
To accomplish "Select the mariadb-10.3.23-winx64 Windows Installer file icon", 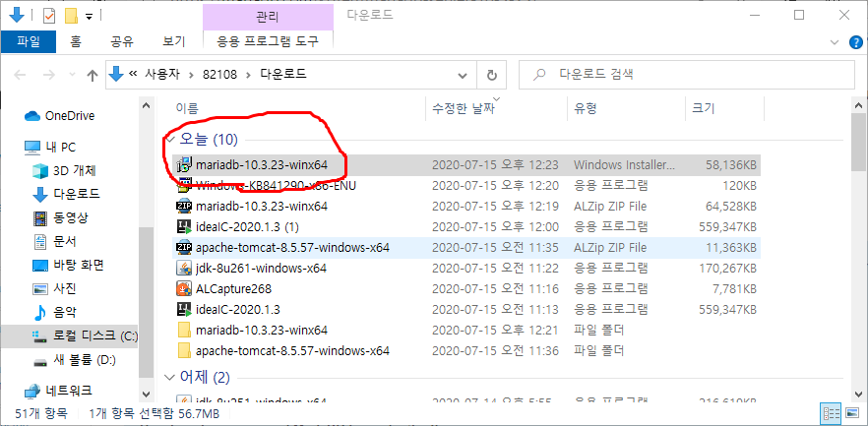I will pos(183,165).
